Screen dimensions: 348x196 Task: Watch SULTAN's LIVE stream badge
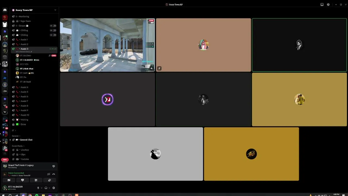coord(54,56)
